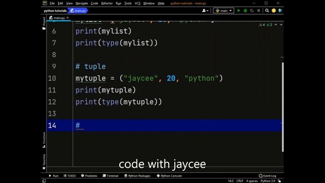Open the Code menu
The width and height of the screenshot is (325, 183).
click(94, 4)
